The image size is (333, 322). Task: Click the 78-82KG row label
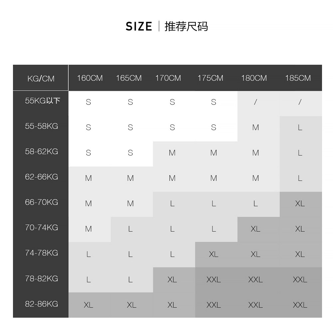41,279
